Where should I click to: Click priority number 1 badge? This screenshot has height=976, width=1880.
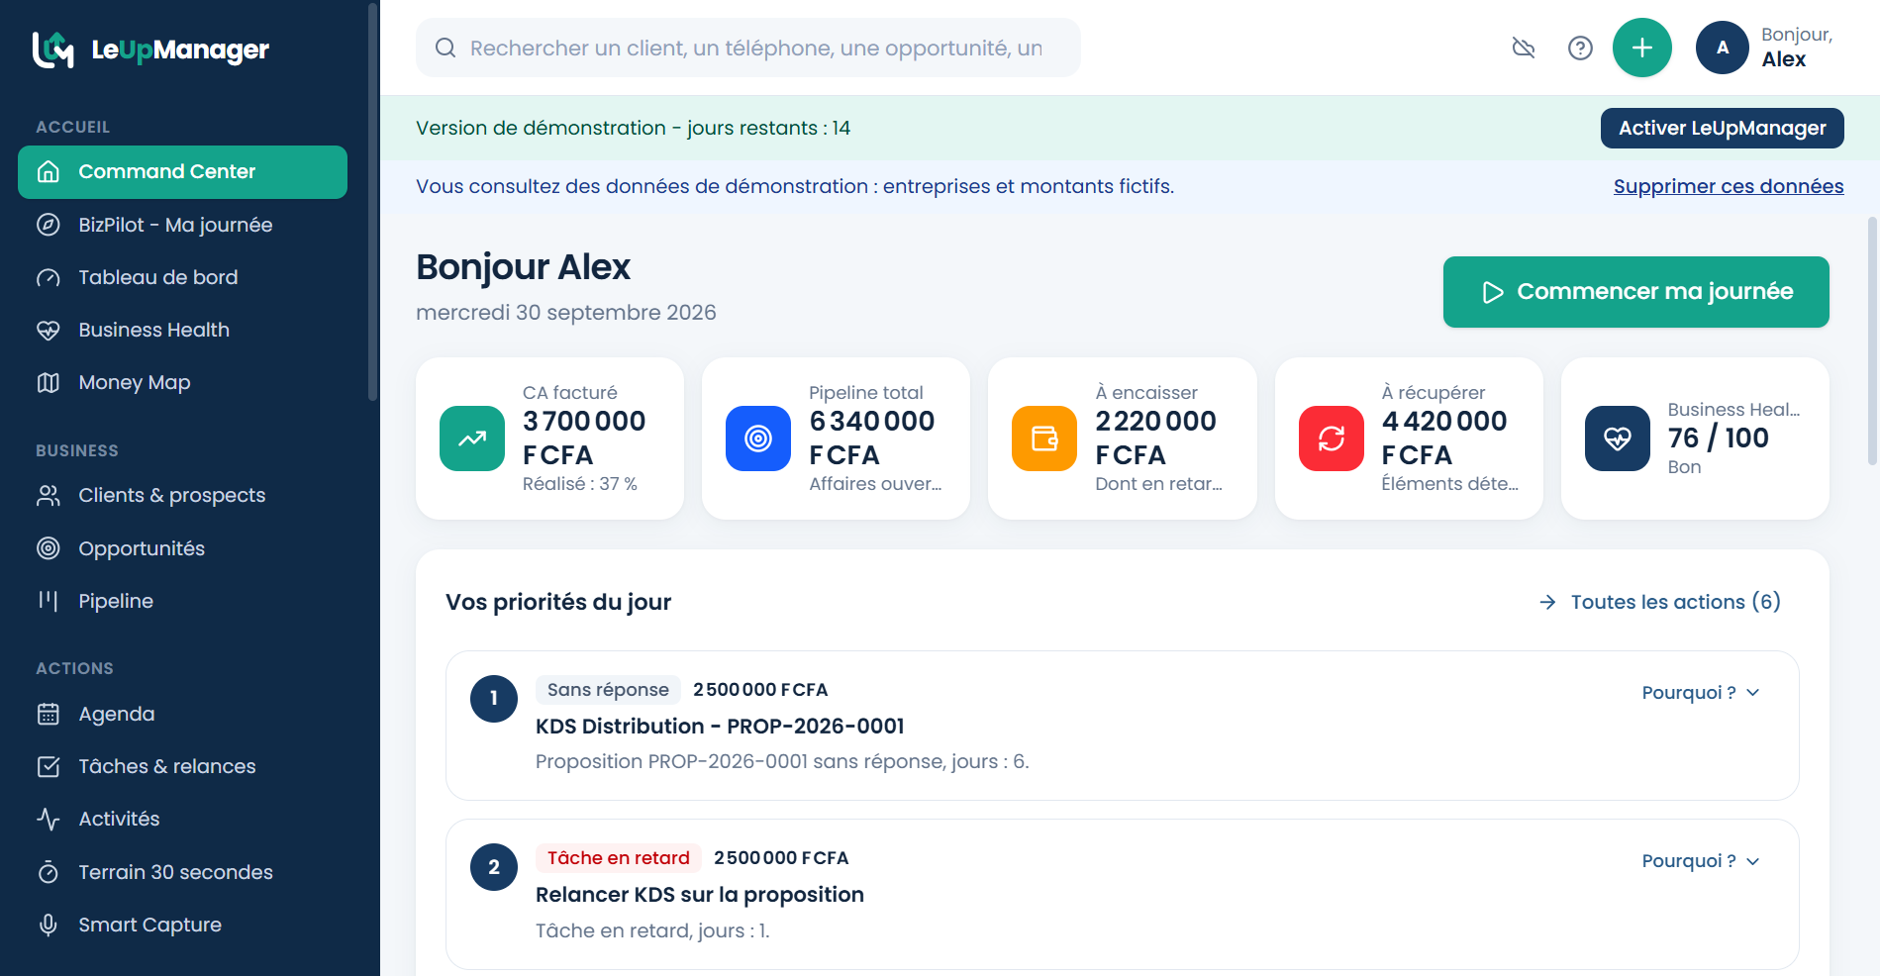(x=494, y=699)
